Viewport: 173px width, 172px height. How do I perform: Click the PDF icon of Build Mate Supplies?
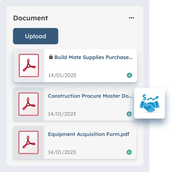tap(29, 65)
